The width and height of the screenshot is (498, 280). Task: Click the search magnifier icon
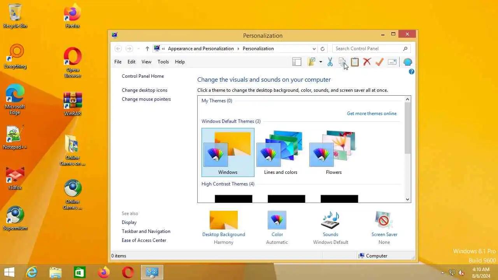coord(405,49)
